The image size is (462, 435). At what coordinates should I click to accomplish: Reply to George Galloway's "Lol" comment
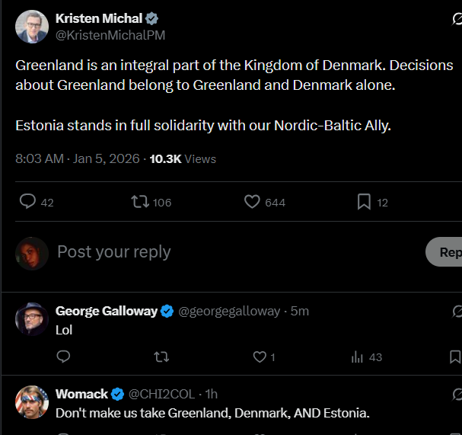[x=64, y=357]
